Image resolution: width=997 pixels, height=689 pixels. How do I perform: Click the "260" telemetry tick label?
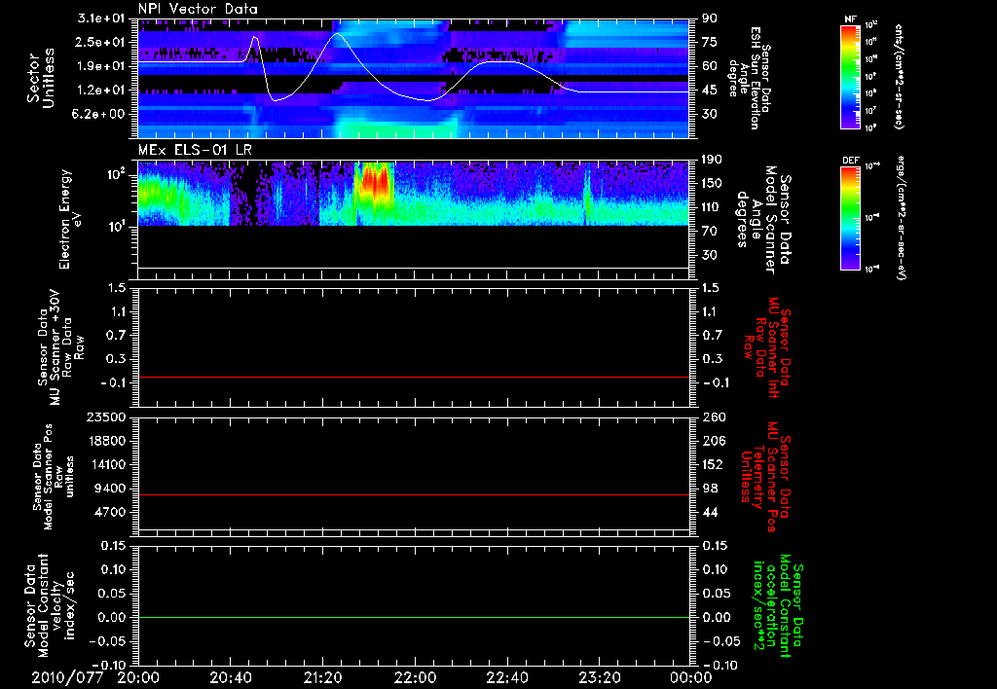point(714,417)
